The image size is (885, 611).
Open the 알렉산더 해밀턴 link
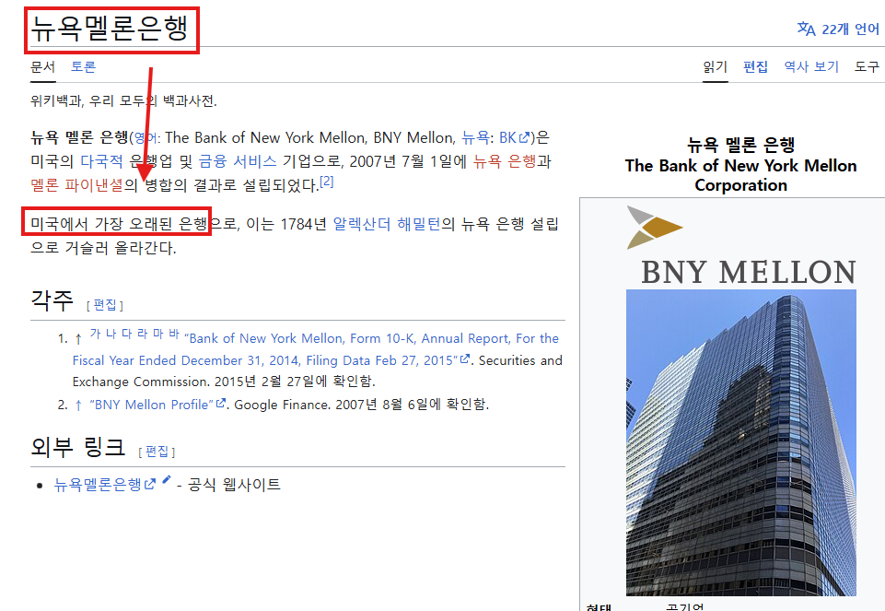(x=387, y=224)
